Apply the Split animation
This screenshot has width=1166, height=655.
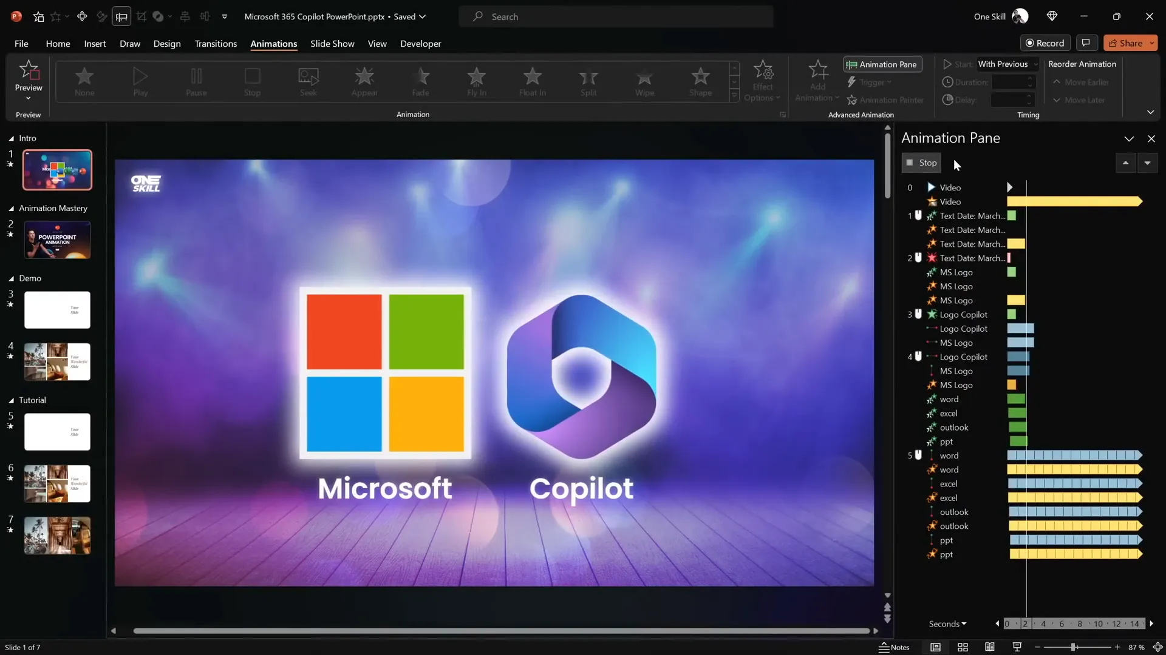[x=588, y=82]
